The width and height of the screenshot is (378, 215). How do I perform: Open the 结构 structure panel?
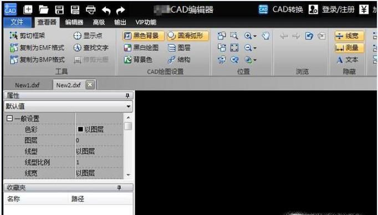pyautogui.click(x=179, y=59)
